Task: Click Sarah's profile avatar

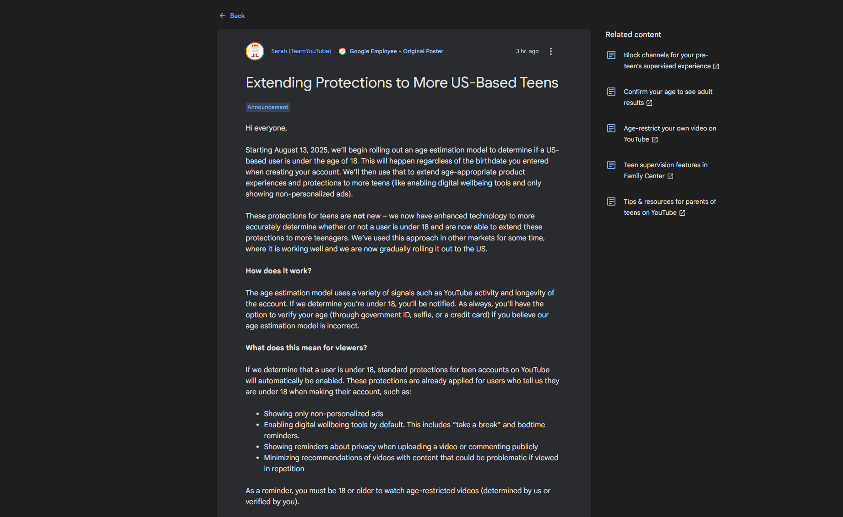Action: coord(255,51)
